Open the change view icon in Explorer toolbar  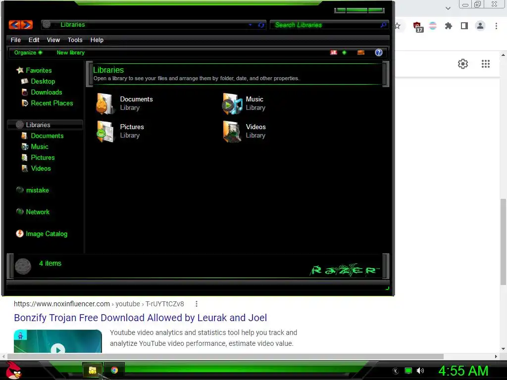point(334,52)
